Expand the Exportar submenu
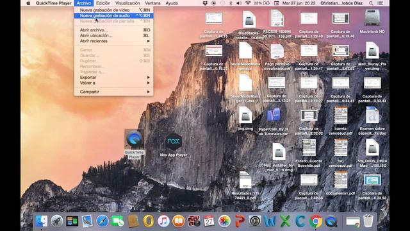Image resolution: width=410 pixels, height=231 pixels. pyautogui.click(x=114, y=78)
